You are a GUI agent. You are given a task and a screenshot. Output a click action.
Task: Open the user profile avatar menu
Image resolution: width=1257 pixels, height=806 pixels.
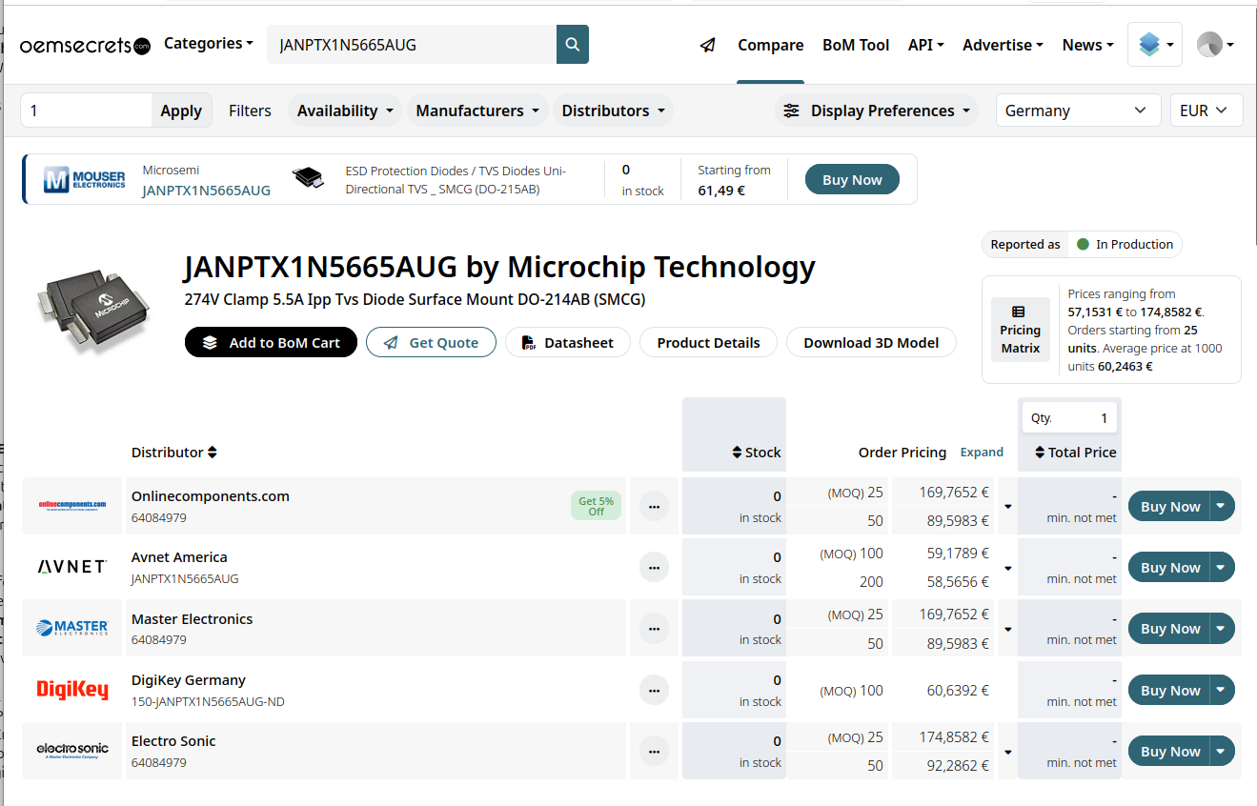click(1215, 45)
